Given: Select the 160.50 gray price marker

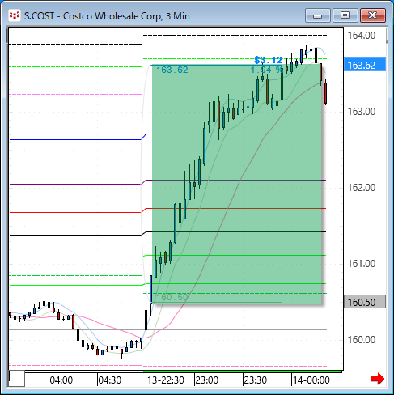Looking at the screenshot, I should 365,302.
